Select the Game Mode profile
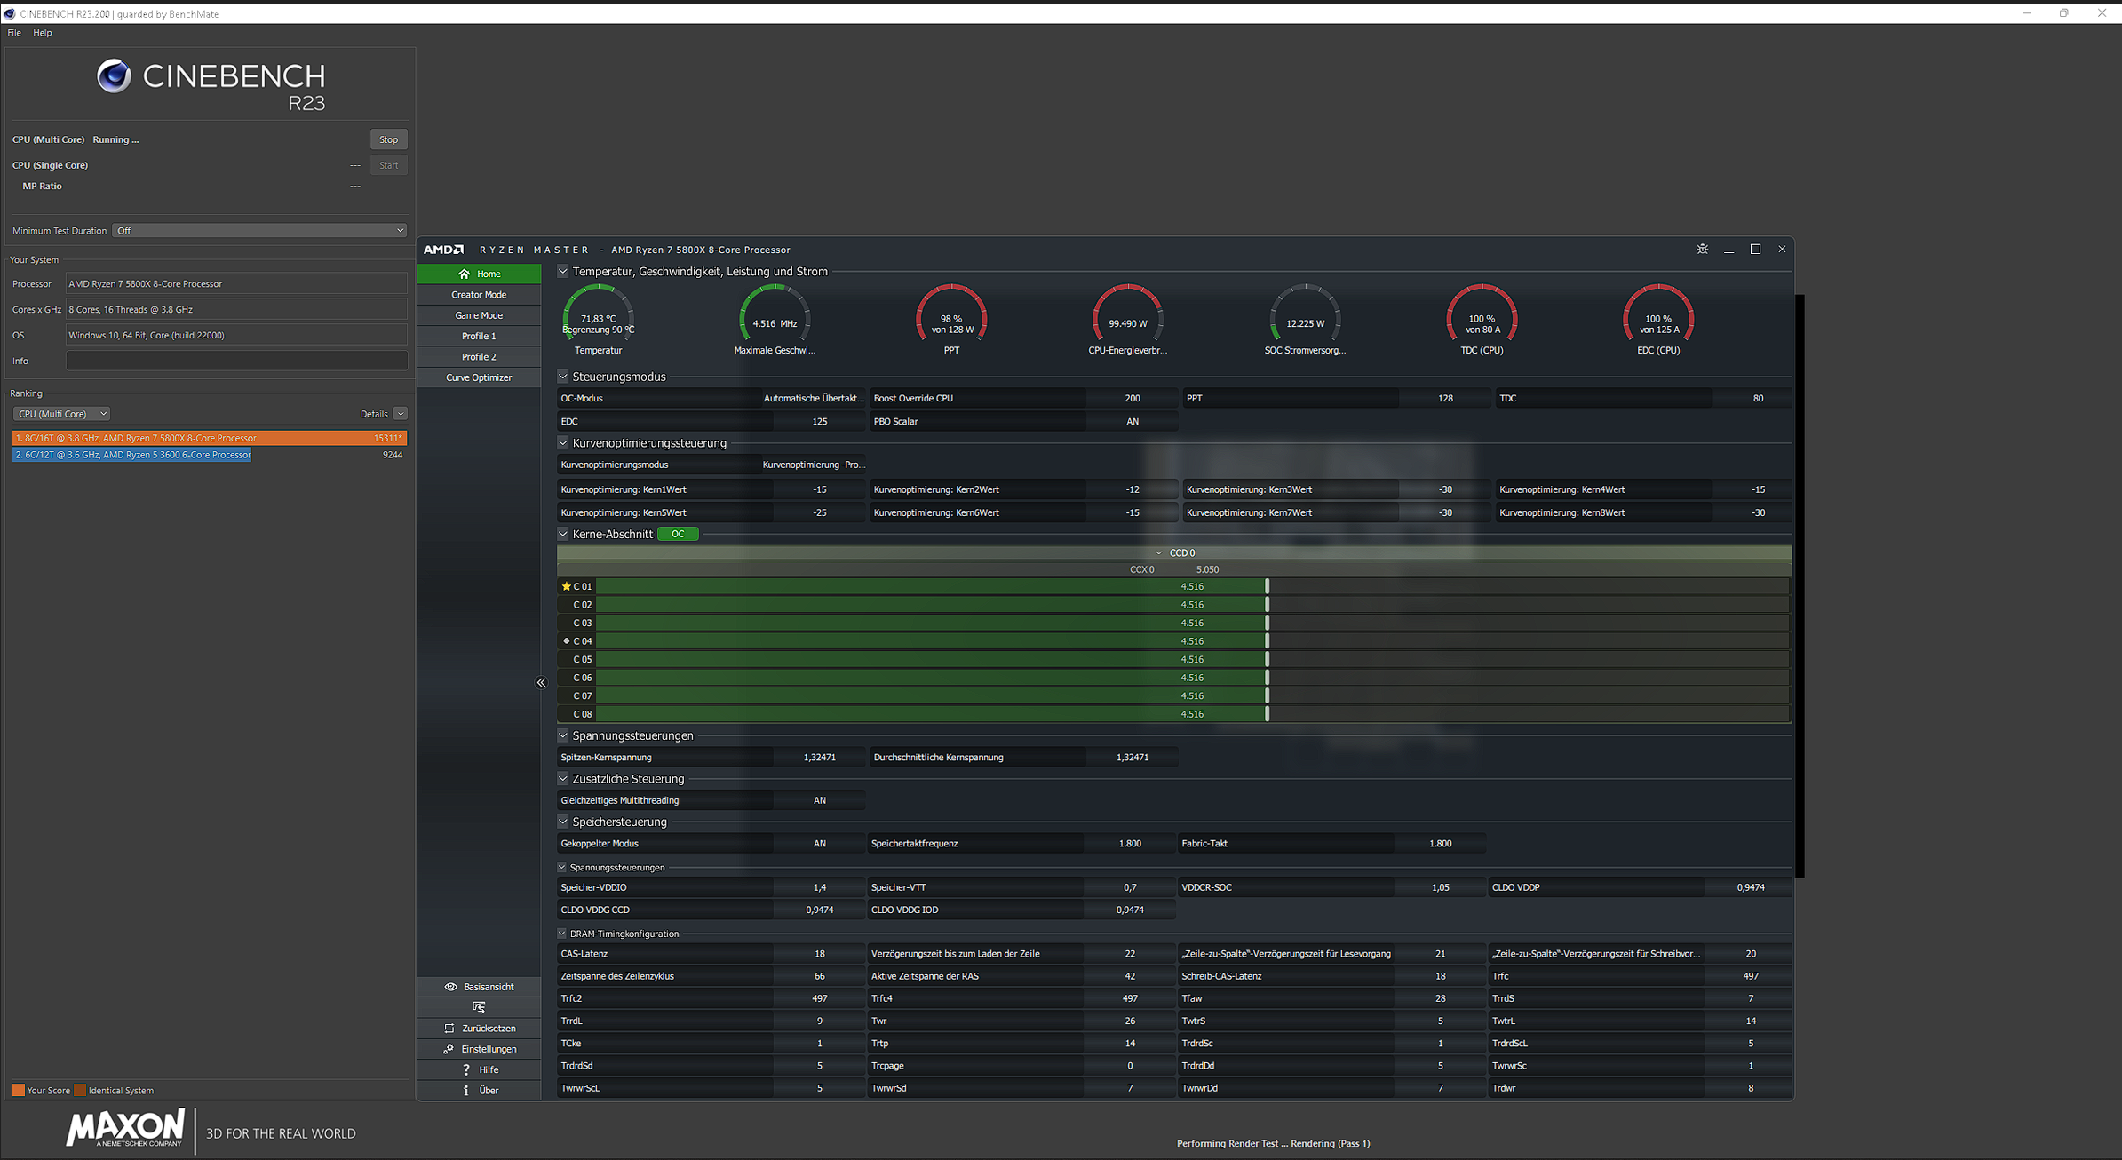Image resolution: width=2122 pixels, height=1160 pixels. [x=479, y=315]
